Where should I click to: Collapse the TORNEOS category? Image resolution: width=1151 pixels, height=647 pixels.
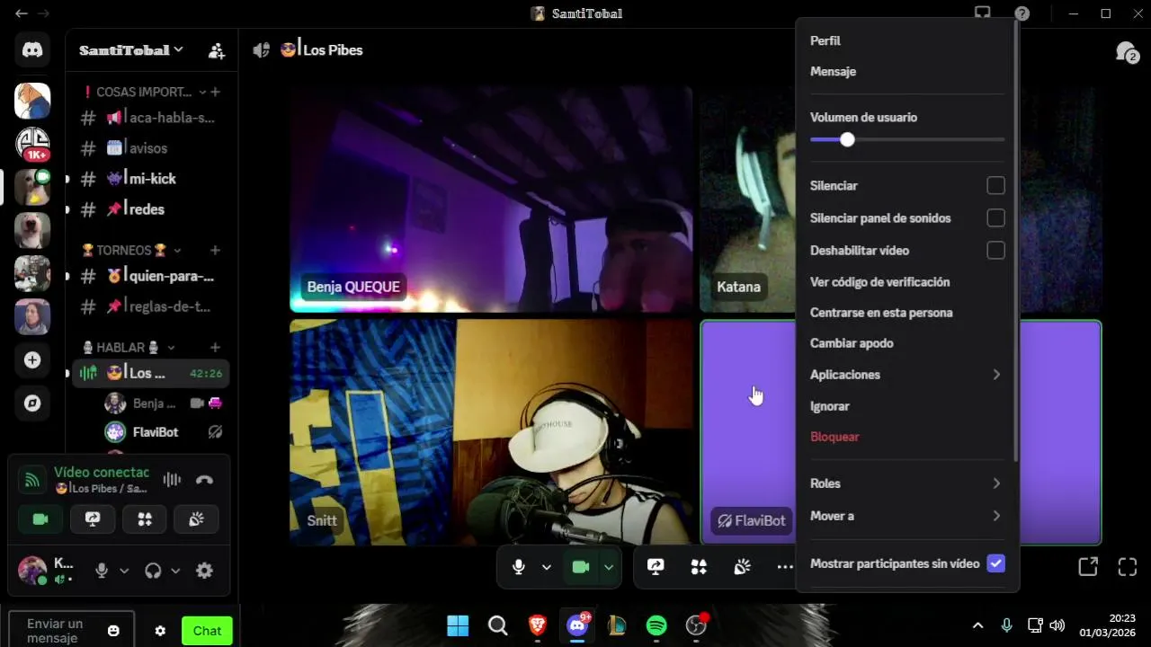click(x=131, y=250)
